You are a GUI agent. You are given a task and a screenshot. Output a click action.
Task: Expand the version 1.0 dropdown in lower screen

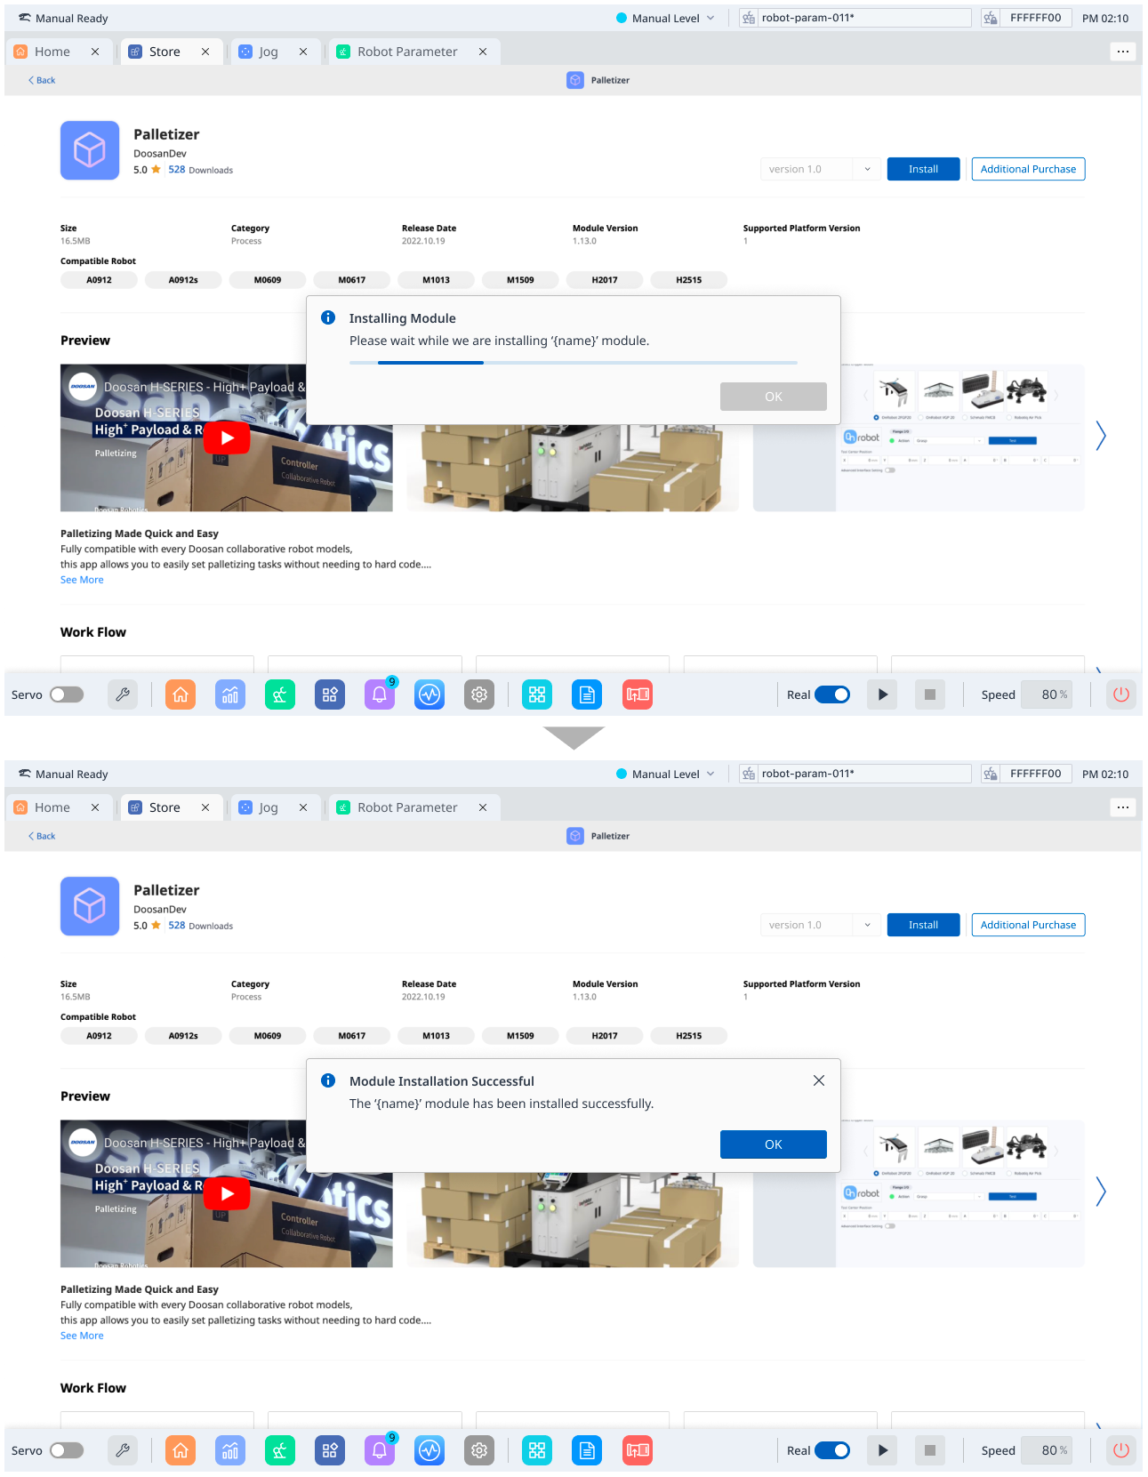[820, 925]
